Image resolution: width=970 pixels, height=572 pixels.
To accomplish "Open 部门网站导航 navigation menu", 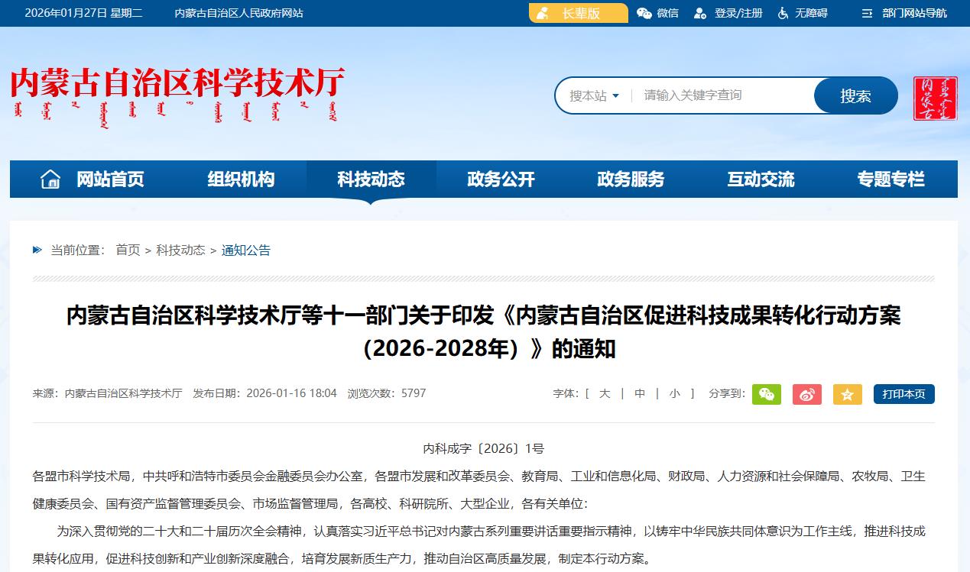I will point(904,13).
